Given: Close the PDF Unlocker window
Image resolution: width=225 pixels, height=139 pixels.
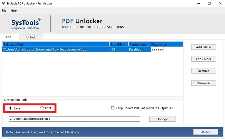Looking at the screenshot, I should tap(220, 3).
